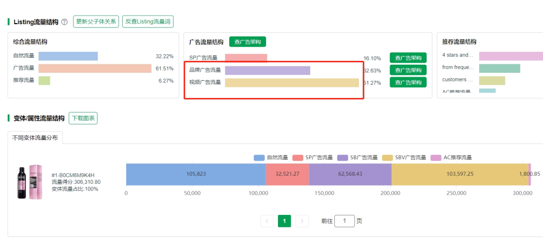
Task: Click 查广告架构 for SP广告流量 row
Action: 408,58
